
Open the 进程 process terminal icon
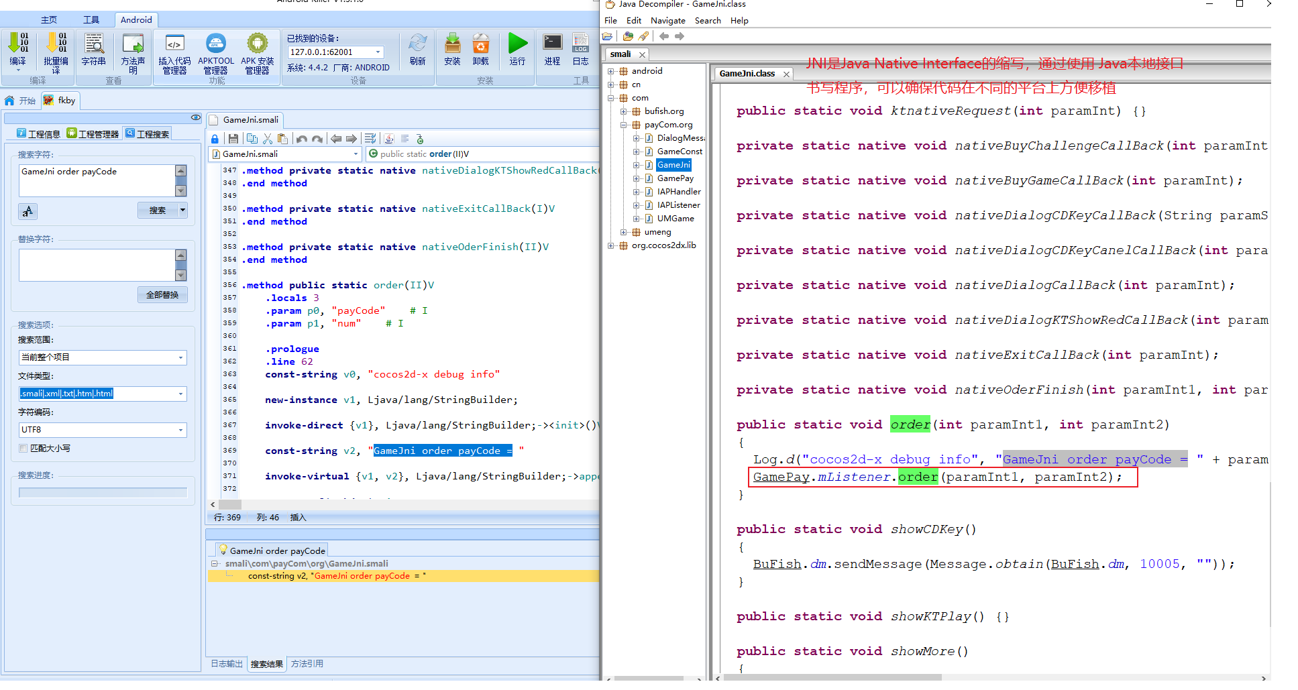[553, 50]
